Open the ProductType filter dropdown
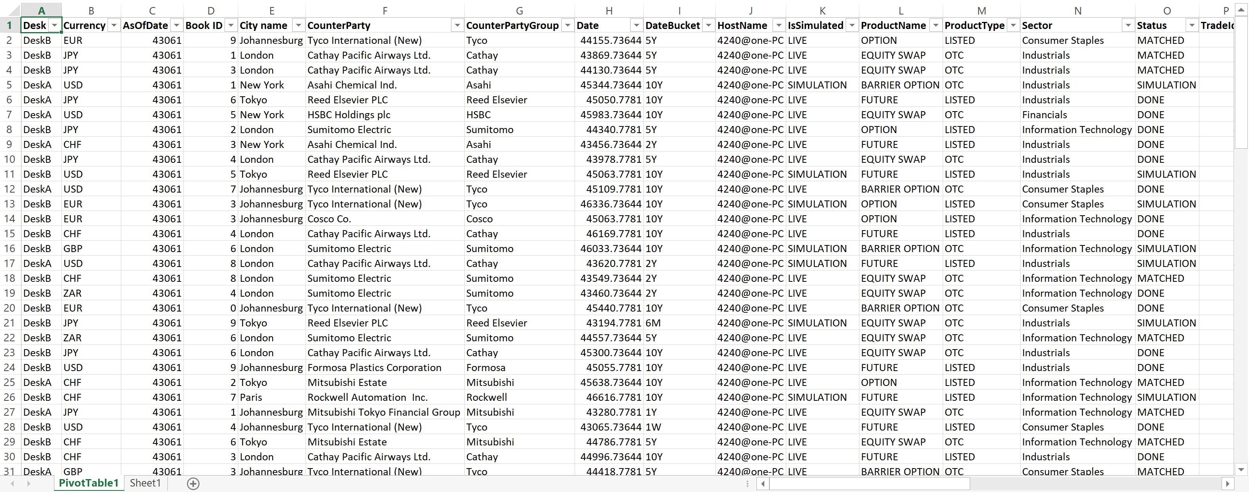Image resolution: width=1249 pixels, height=492 pixels. [1012, 25]
